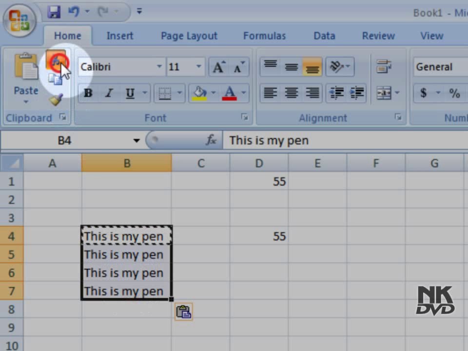
Task: Open the Alignment dialog launcher
Action: (398, 117)
